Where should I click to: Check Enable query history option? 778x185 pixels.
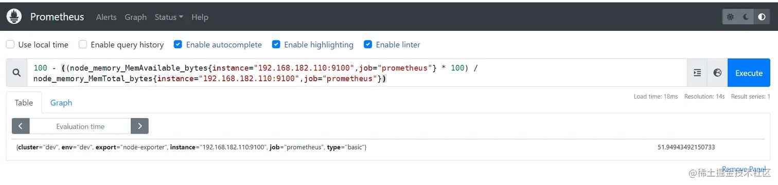(x=83, y=45)
